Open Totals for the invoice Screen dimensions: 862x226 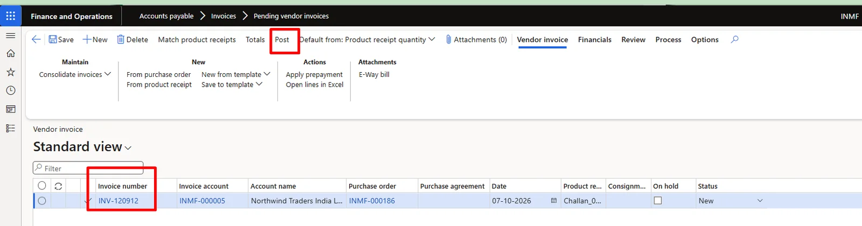pos(255,39)
